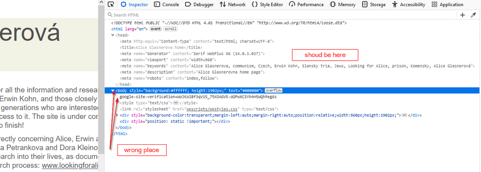Click the Network arrows icon
Screen dimensions: 481x172
(223, 4)
